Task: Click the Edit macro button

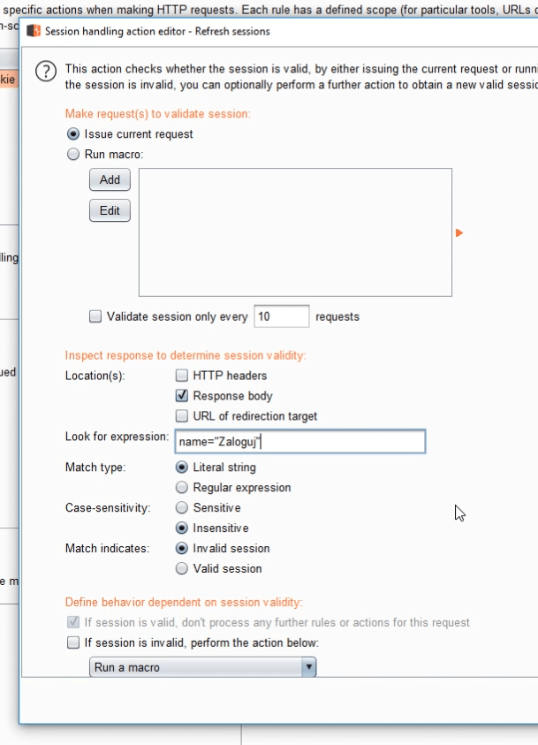Action: (x=110, y=210)
